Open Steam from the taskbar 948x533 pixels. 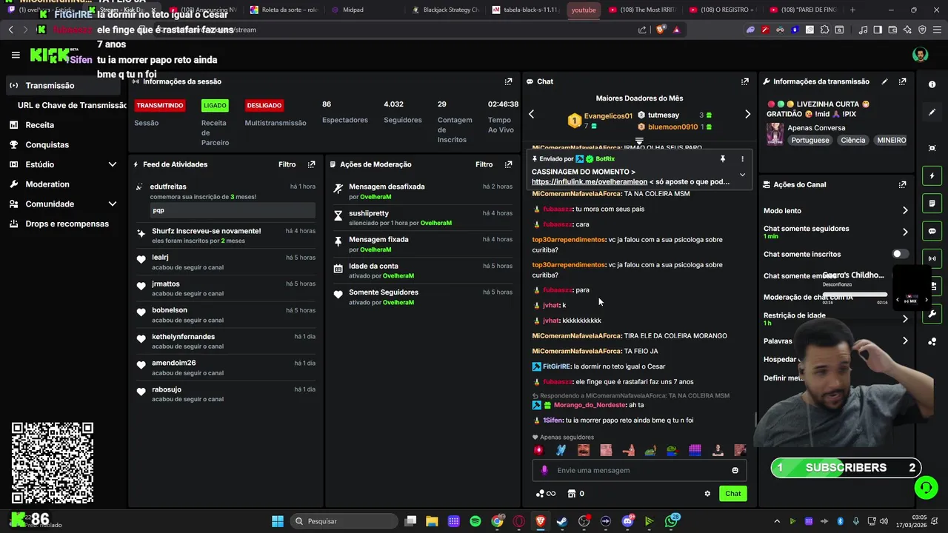(x=562, y=521)
